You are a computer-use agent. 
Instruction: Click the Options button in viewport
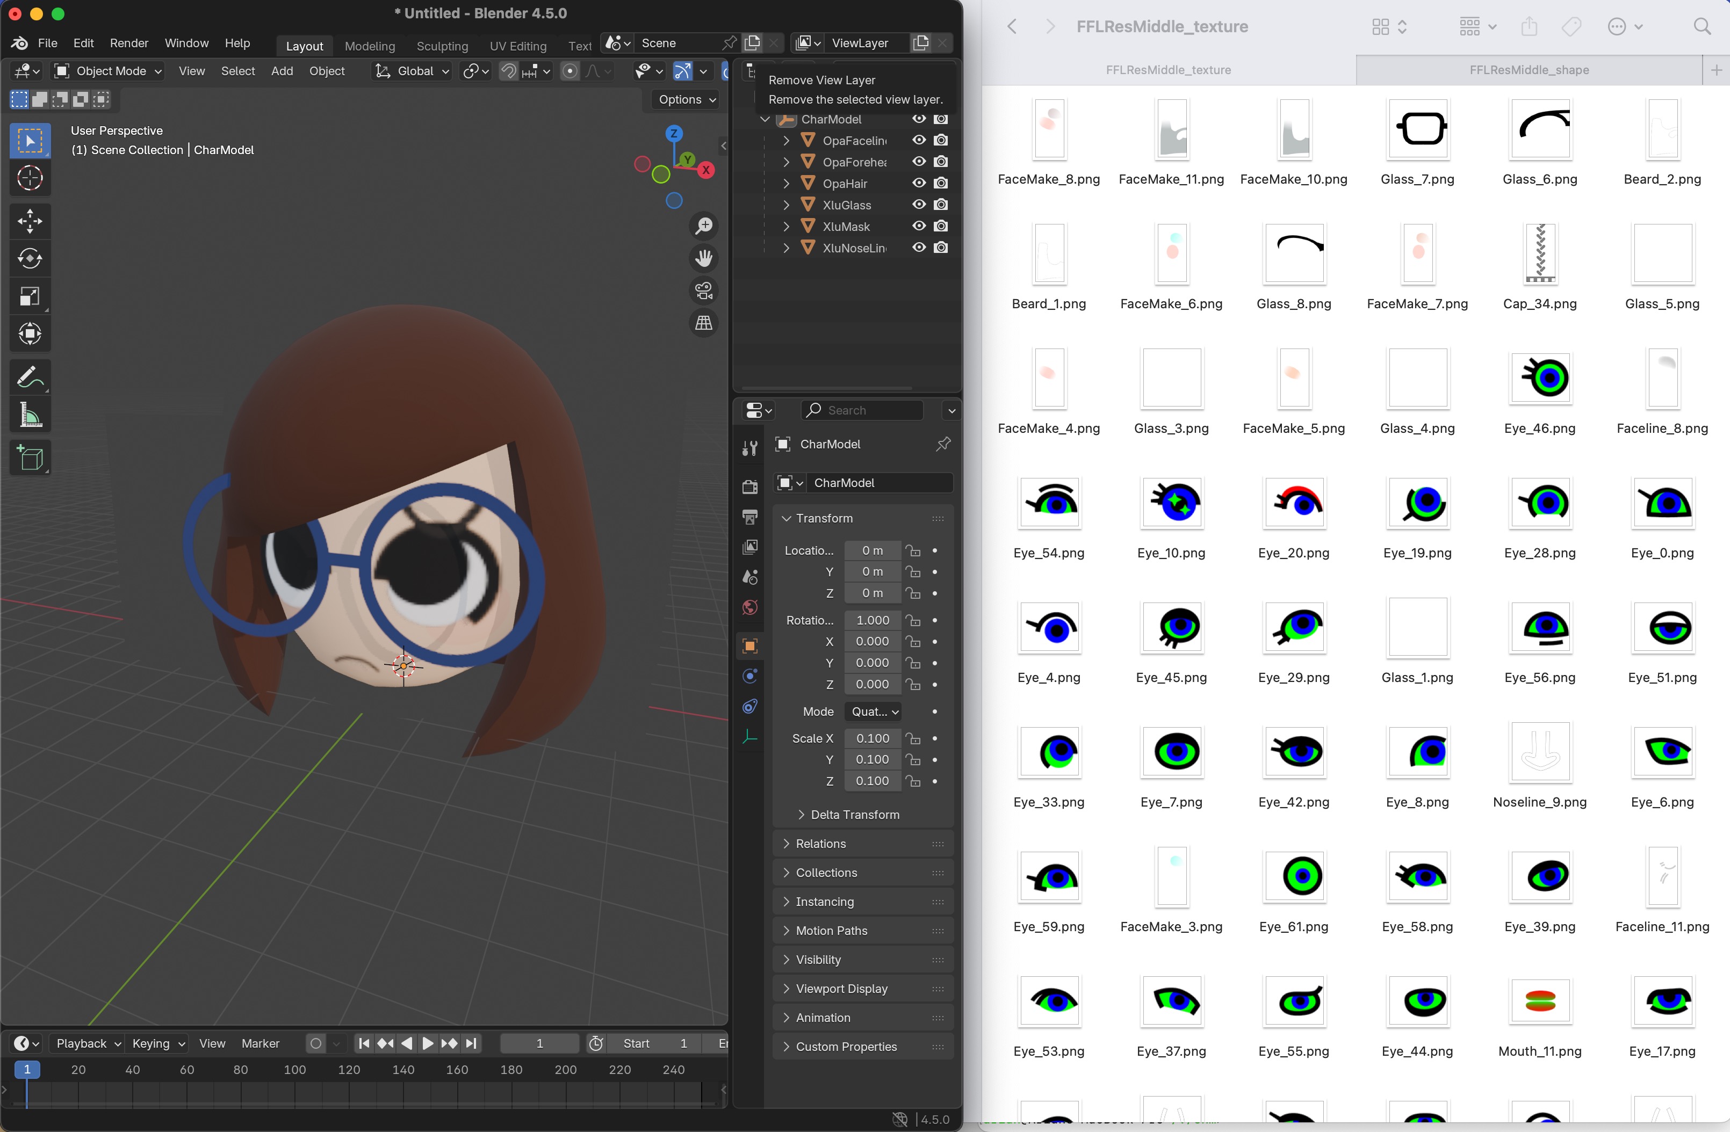click(x=686, y=99)
